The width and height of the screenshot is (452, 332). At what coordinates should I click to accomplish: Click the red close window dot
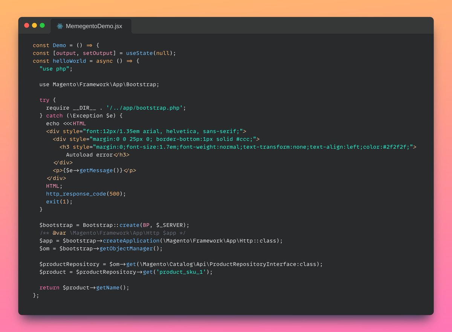[27, 25]
